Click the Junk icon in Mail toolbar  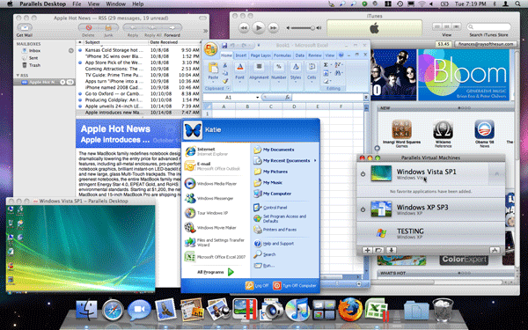tap(108, 27)
